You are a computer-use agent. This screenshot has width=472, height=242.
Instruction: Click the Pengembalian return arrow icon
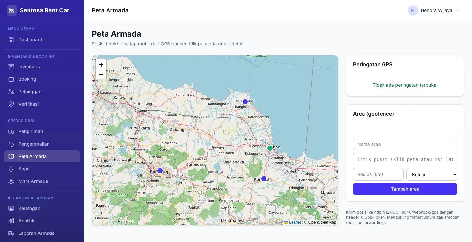[11, 144]
